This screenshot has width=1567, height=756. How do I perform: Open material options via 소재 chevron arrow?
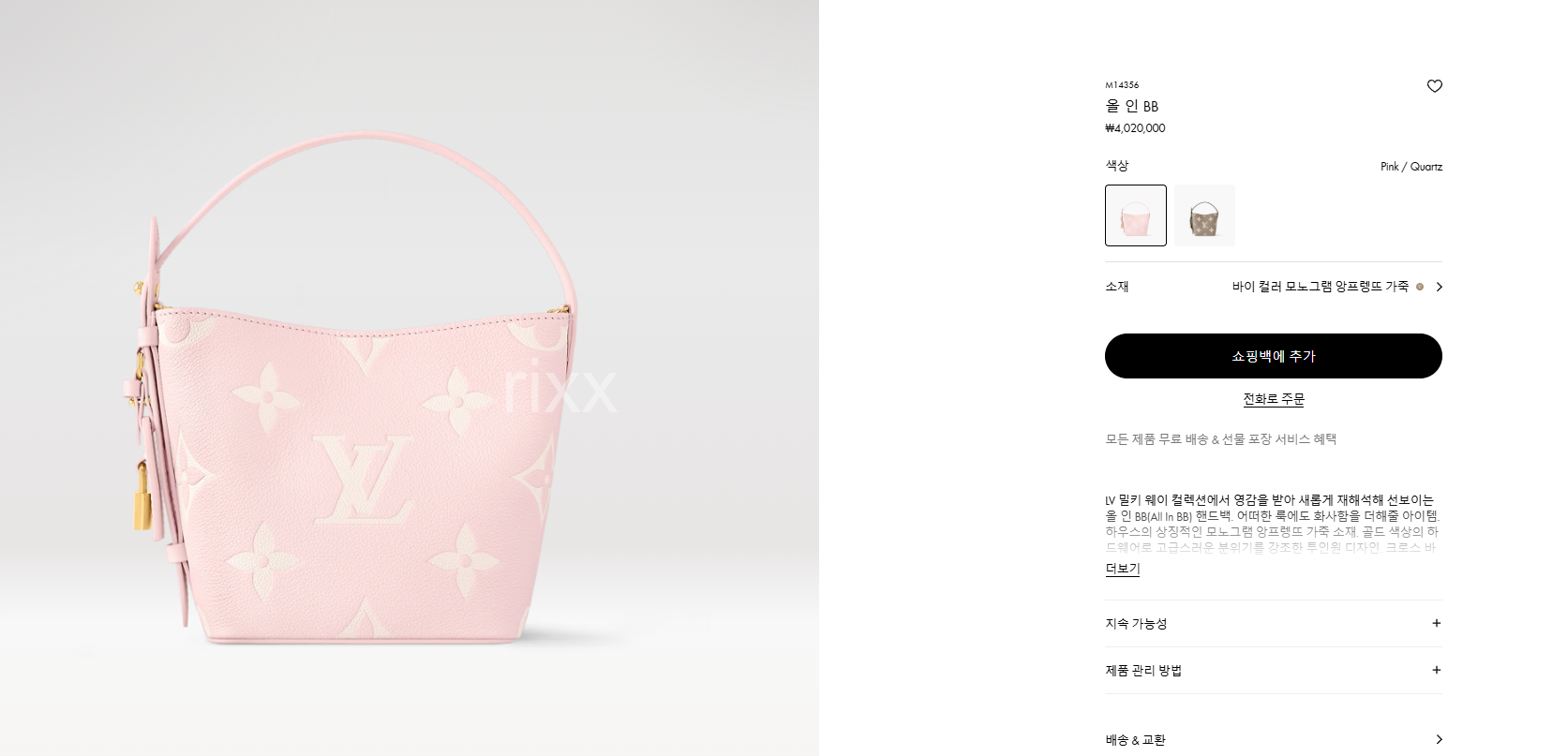1439,287
